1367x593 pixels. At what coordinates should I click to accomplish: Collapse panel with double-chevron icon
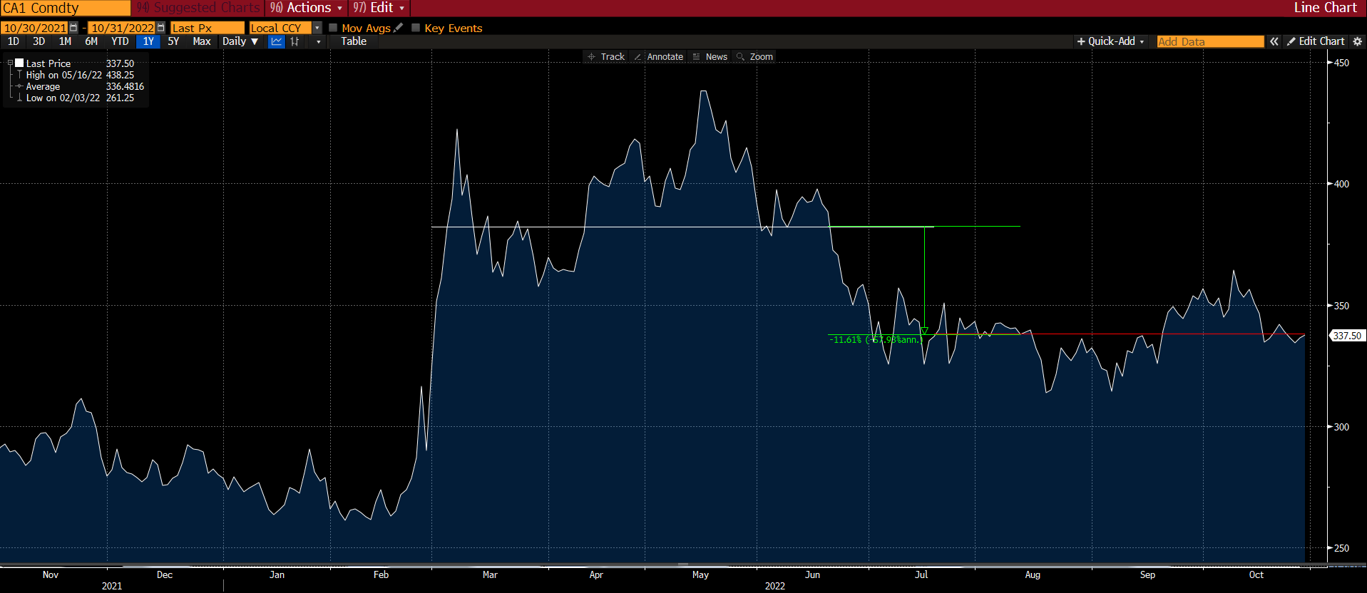[x=1274, y=41]
